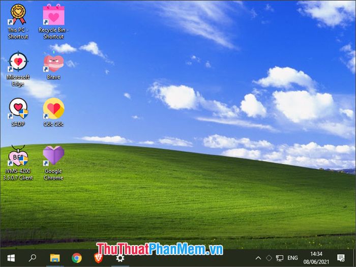Click the Show desktop strip

point(354,258)
